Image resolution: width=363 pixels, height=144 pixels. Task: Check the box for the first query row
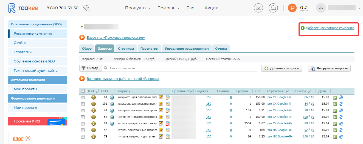[x=83, y=97]
